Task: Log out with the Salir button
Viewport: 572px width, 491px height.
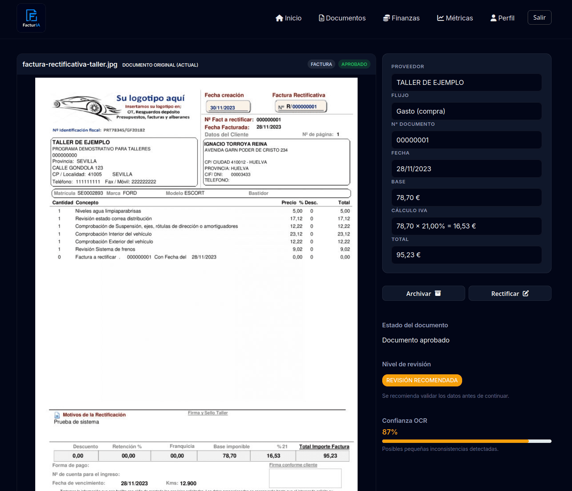Action: [x=539, y=17]
